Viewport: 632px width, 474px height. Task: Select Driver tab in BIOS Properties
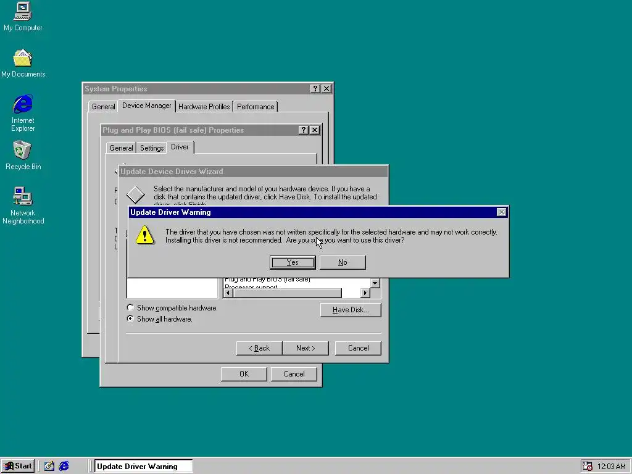pyautogui.click(x=180, y=147)
